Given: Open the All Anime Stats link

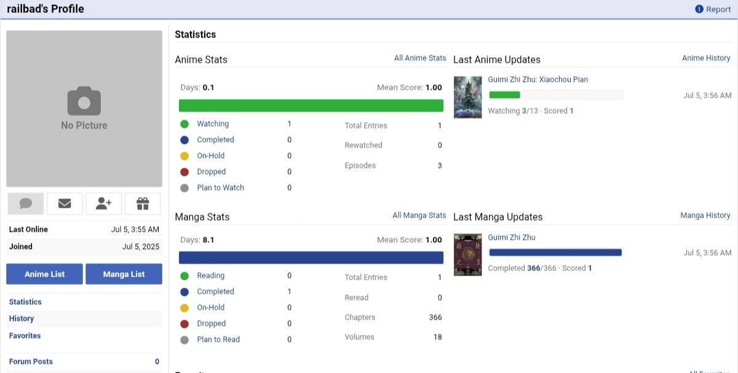Looking at the screenshot, I should point(420,58).
